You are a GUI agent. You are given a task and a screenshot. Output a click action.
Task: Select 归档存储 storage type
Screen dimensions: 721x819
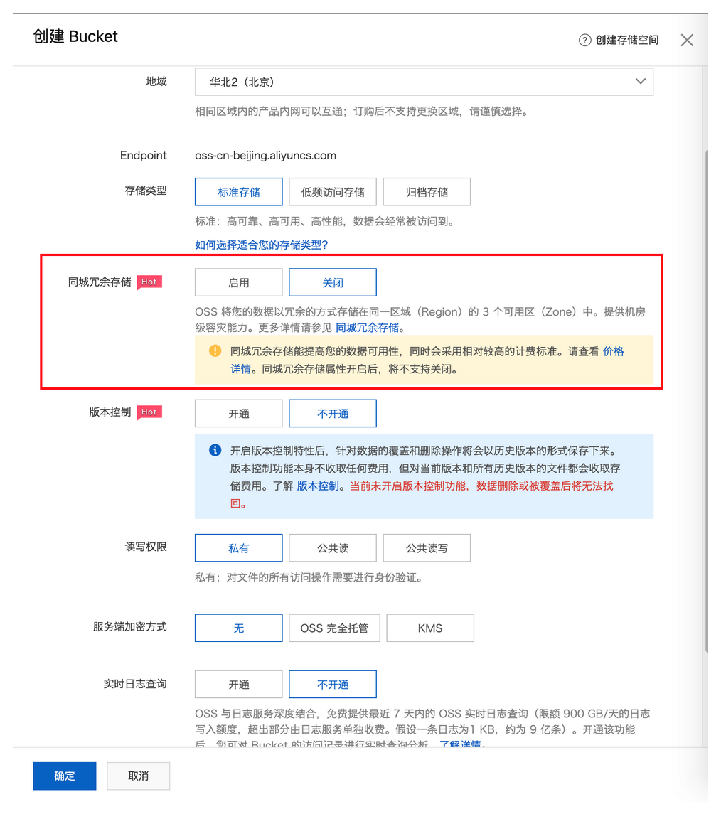[x=427, y=192]
